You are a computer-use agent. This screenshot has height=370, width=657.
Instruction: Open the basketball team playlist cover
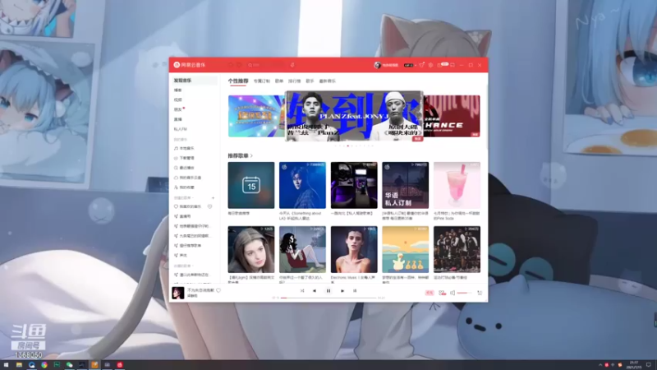[457, 249]
